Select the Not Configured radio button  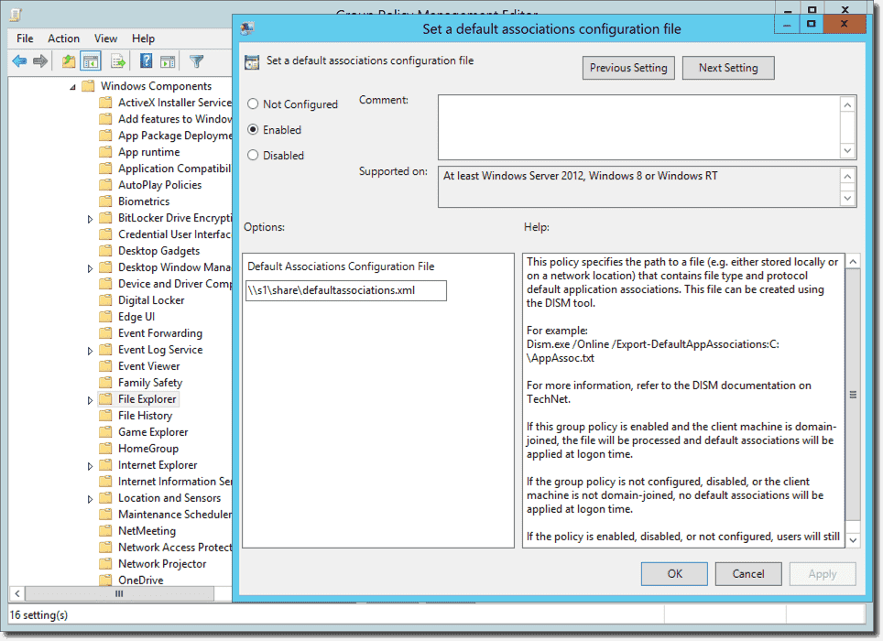[x=251, y=104]
